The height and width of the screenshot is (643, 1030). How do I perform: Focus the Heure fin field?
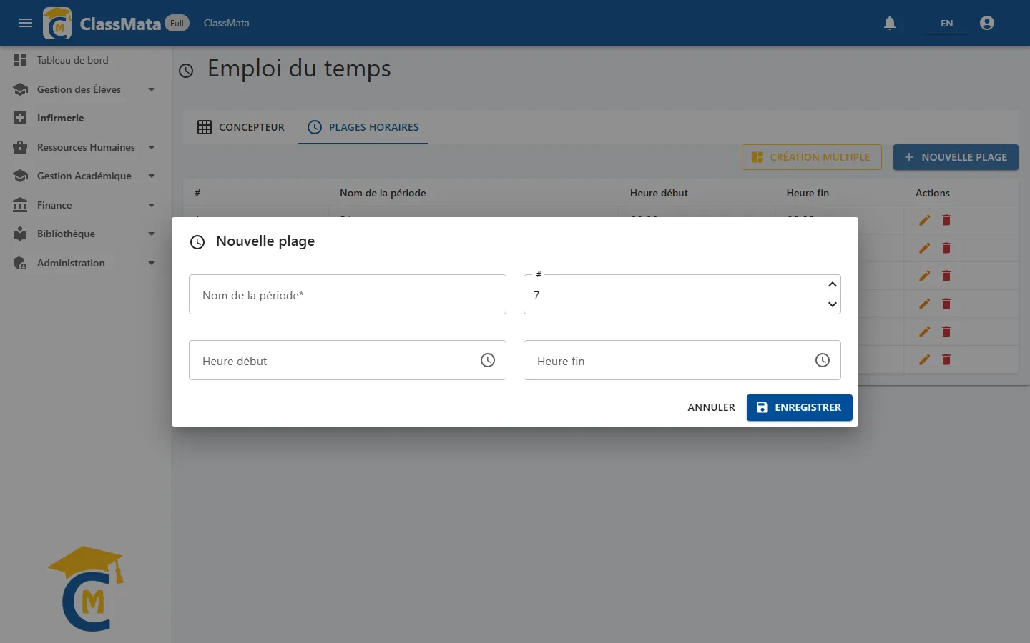point(682,360)
